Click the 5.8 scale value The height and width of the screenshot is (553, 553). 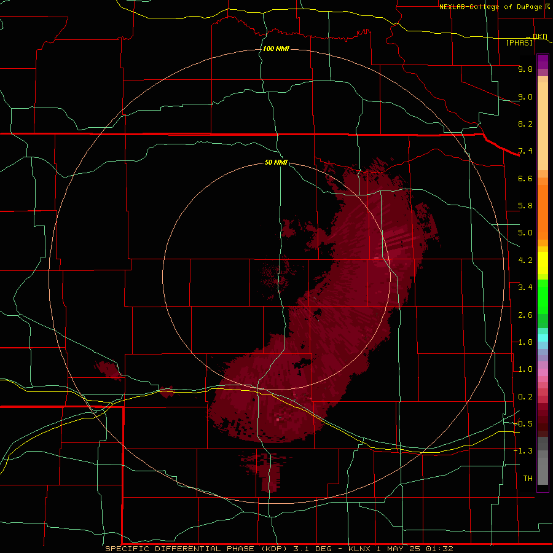(x=525, y=206)
